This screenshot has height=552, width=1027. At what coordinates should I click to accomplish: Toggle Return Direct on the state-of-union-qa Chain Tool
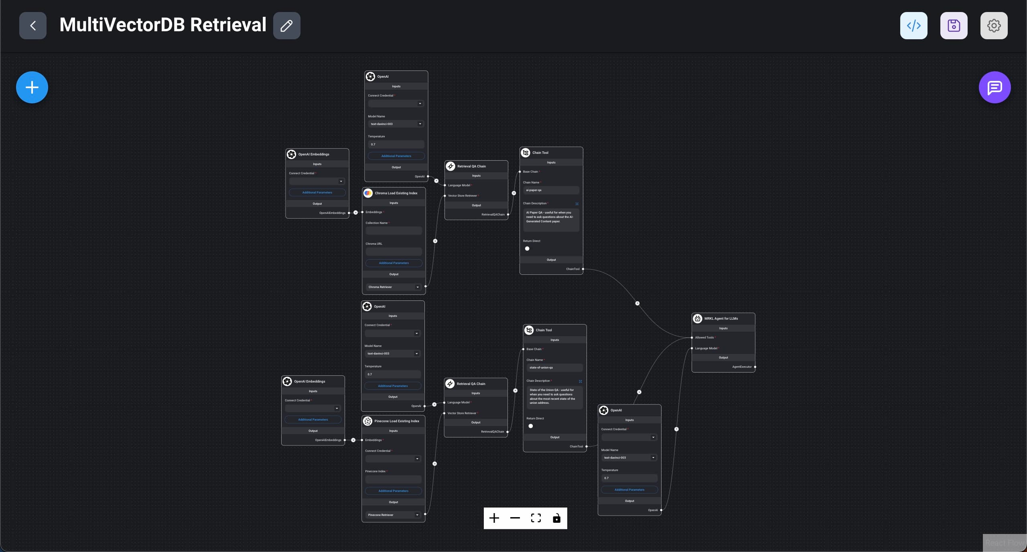click(x=531, y=426)
